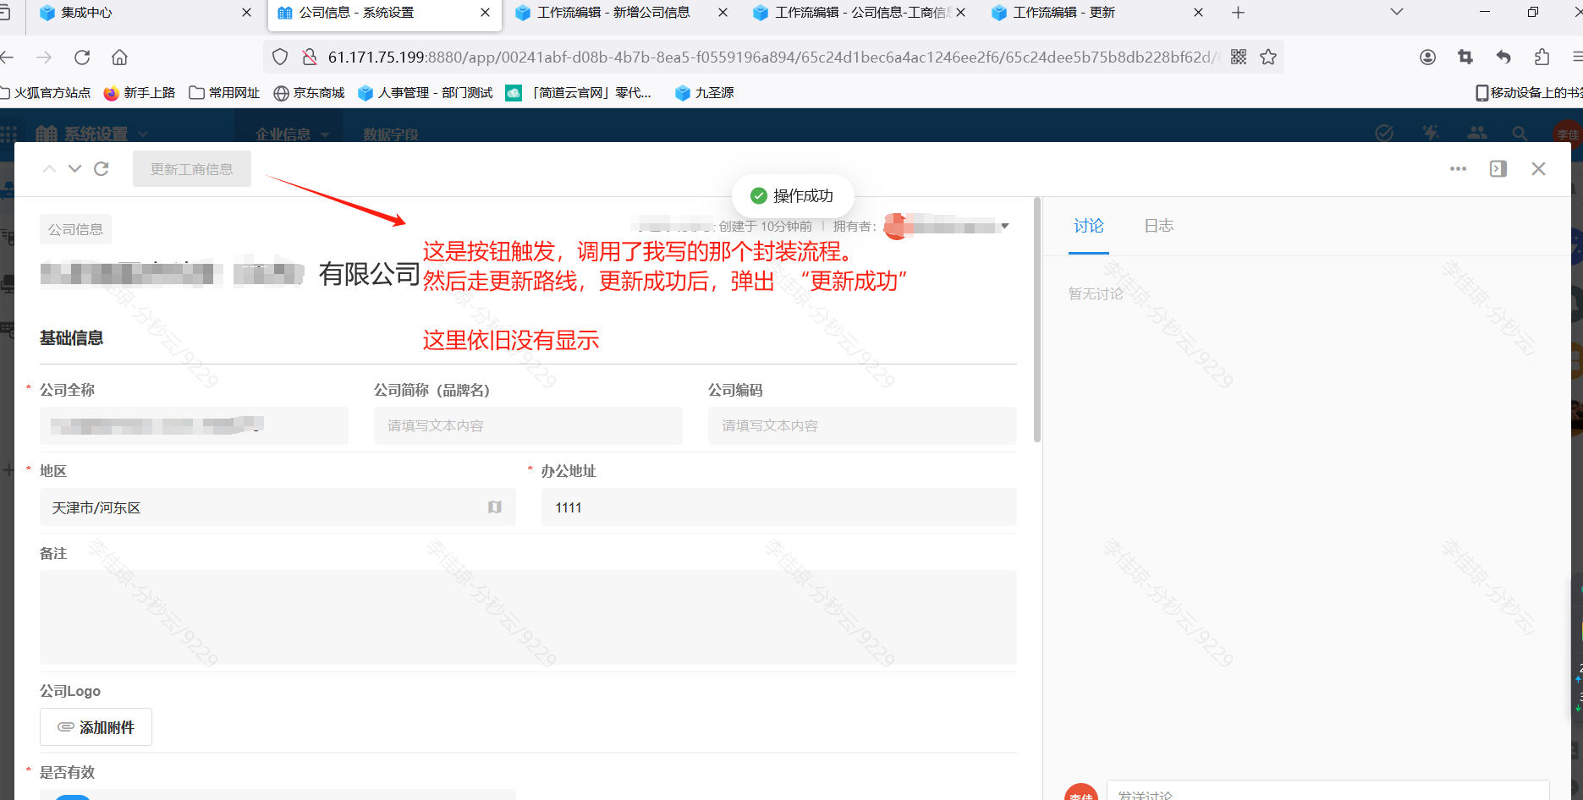Screen dimensions: 1583x800
Task: Click the browser home button
Action: click(x=119, y=58)
